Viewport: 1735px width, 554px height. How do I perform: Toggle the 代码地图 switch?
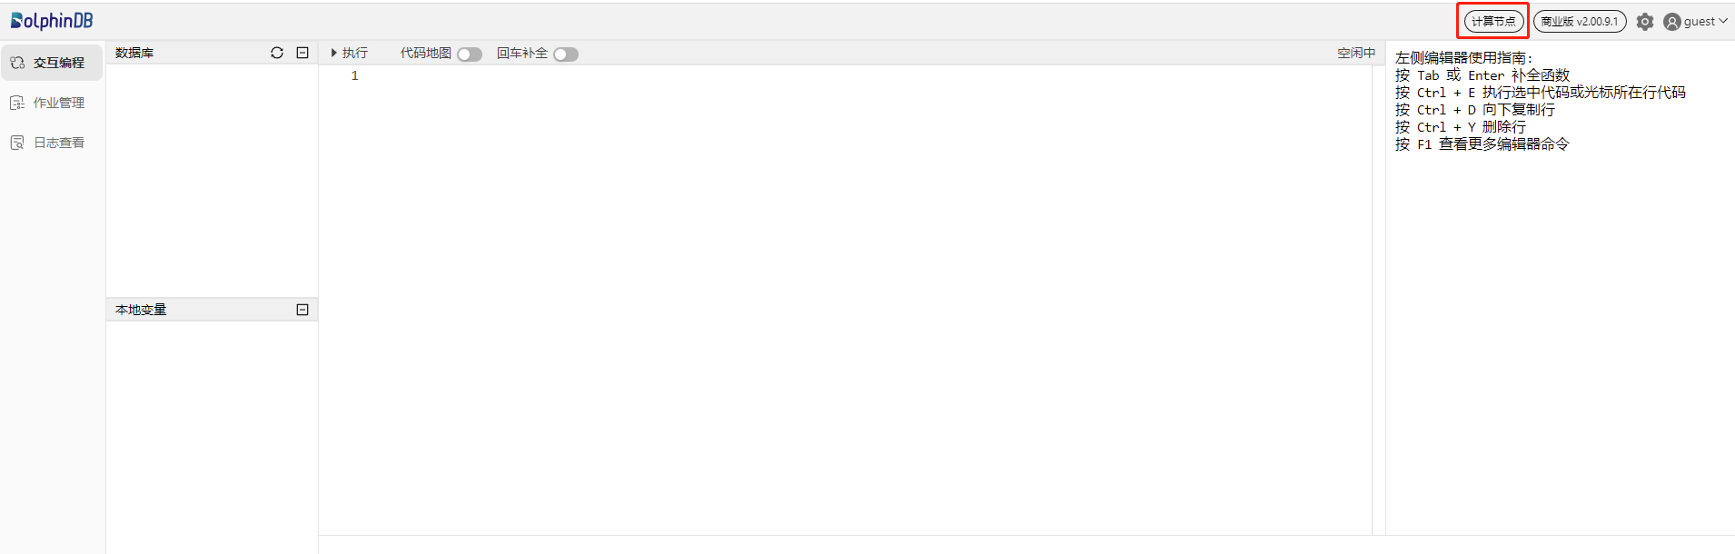coord(470,54)
